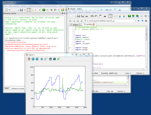Click Save all icon in Editor window toolbar
151x115 pixels.
[83, 16]
